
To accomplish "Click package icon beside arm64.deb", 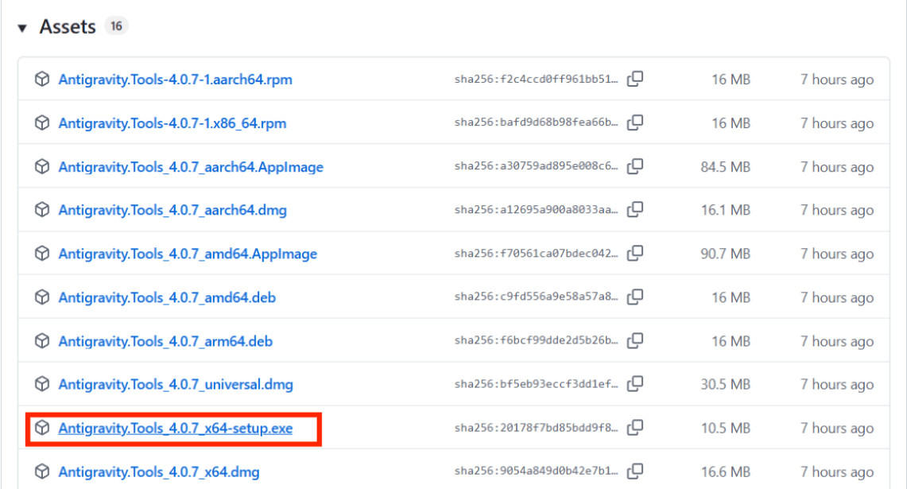I will (x=41, y=341).
